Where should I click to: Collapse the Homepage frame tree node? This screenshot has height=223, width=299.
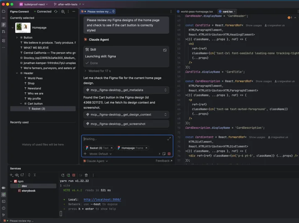12,28
